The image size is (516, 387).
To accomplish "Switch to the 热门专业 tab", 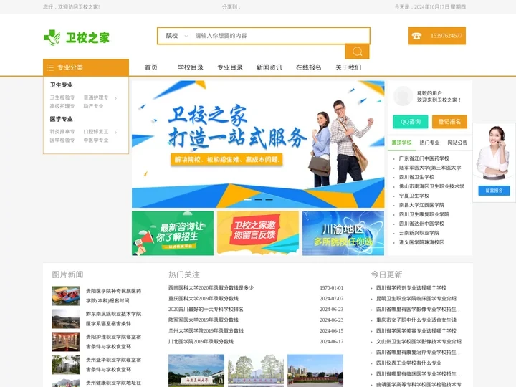I will 429,143.
